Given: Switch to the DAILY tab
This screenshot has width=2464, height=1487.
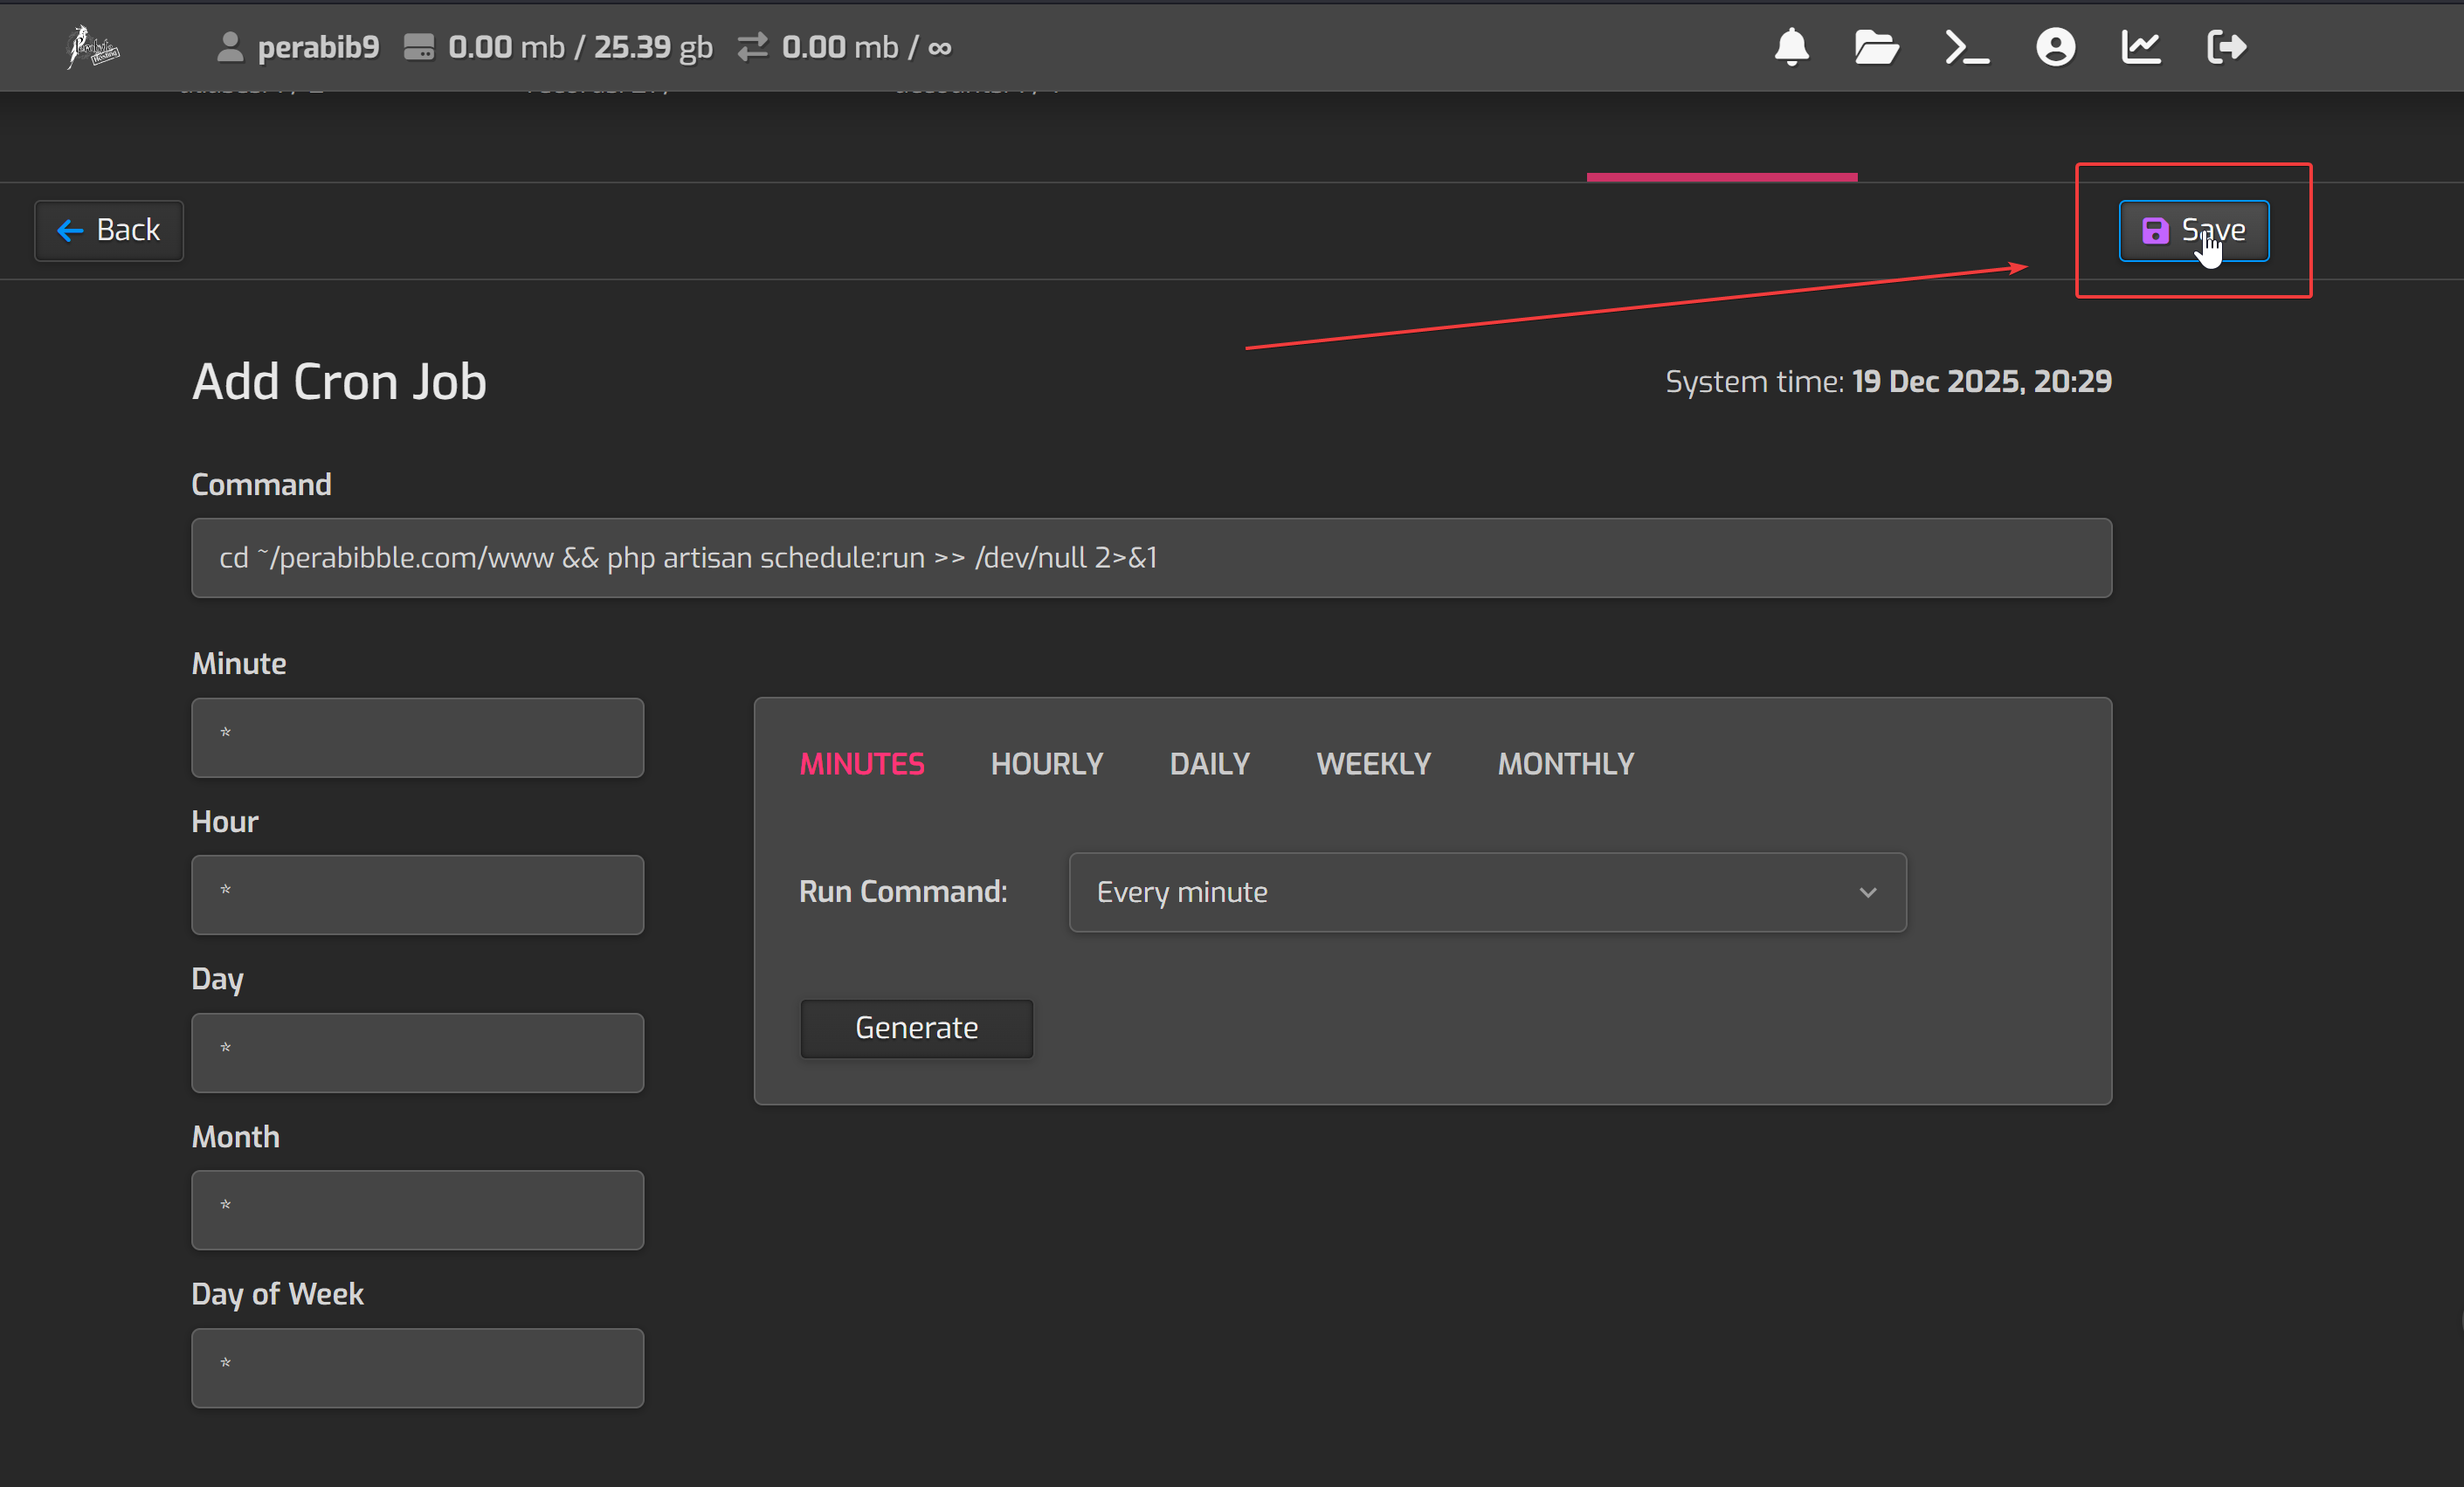Looking at the screenshot, I should [1209, 764].
